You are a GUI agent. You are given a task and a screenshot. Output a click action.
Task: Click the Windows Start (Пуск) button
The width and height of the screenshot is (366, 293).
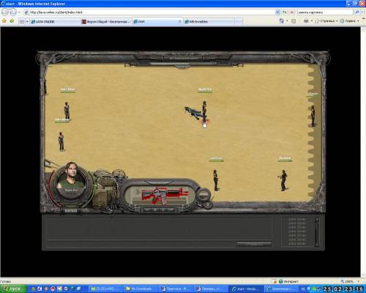click(x=13, y=289)
